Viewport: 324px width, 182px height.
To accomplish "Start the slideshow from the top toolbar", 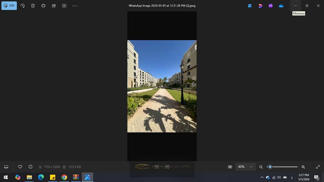I will 64,6.
